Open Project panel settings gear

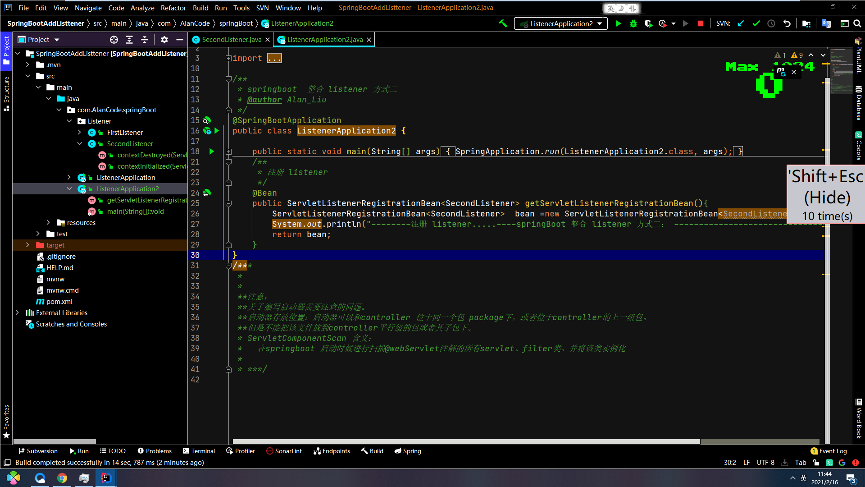164,40
